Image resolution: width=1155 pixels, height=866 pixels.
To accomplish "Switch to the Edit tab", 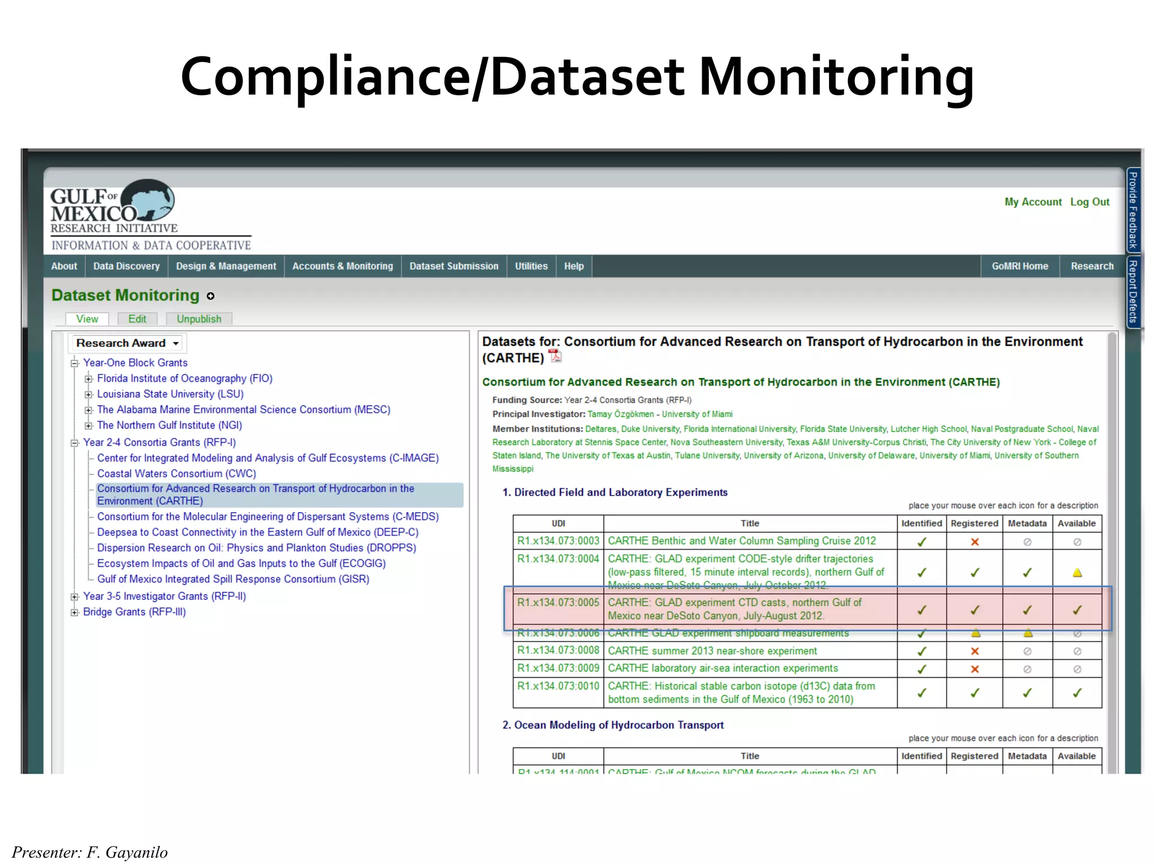I will point(137,319).
